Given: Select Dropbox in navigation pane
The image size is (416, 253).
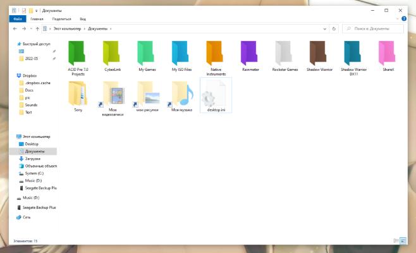Looking at the screenshot, I should [30, 76].
